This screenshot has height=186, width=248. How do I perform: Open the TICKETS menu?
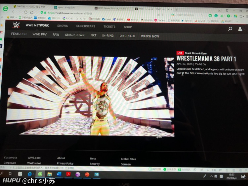click(x=109, y=27)
